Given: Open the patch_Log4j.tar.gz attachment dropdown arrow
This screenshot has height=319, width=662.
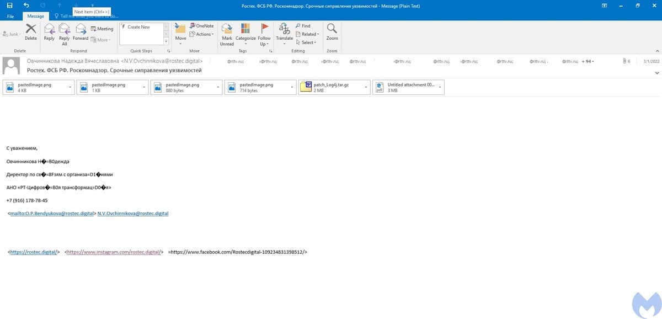Looking at the screenshot, I should (x=365, y=87).
